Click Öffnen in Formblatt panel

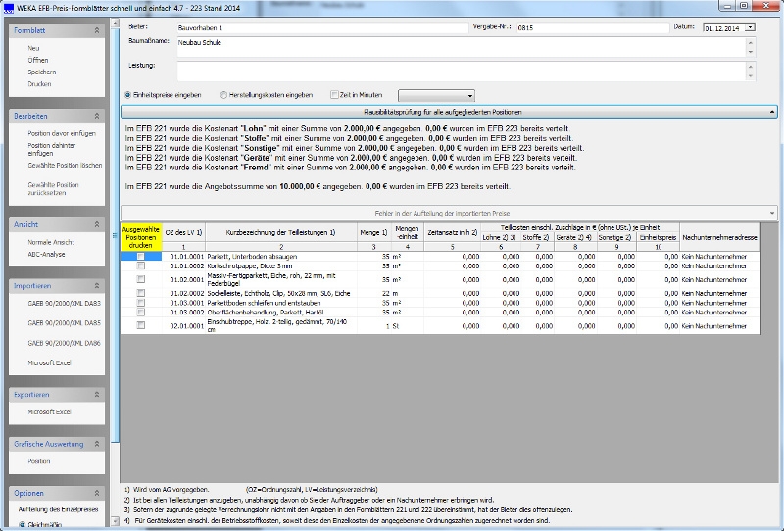38,60
